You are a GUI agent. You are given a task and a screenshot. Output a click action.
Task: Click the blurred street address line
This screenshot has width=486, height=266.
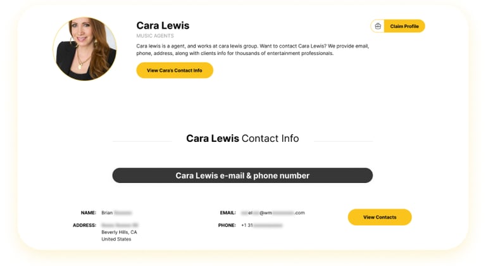coord(120,225)
